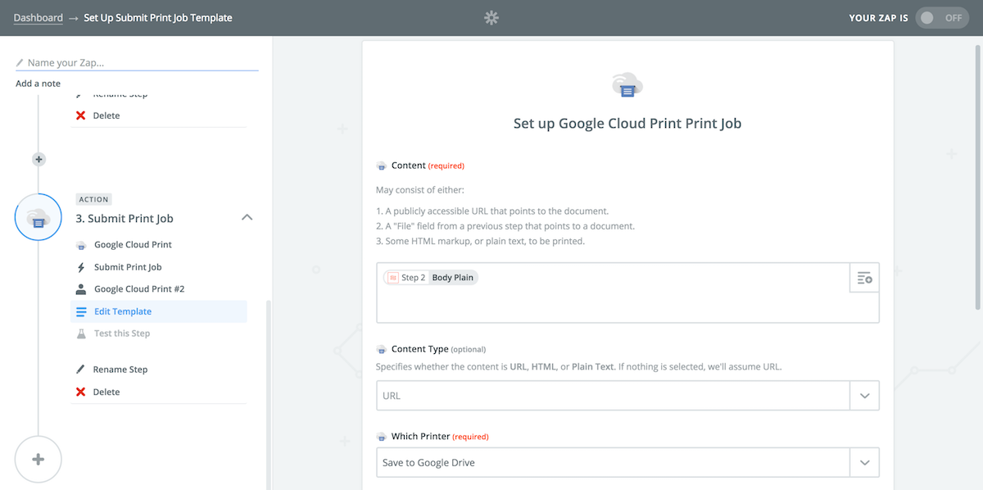Viewport: 983px width, 490px height.
Task: Collapse the Submit Print Job step chevron
Action: 247,218
